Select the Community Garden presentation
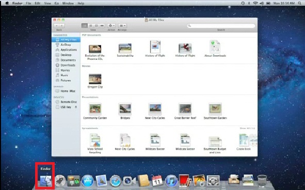305x190 pixels. coord(95,108)
